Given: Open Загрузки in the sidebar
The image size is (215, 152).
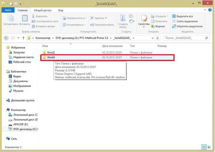Looking at the screenshot, I should (19, 52).
